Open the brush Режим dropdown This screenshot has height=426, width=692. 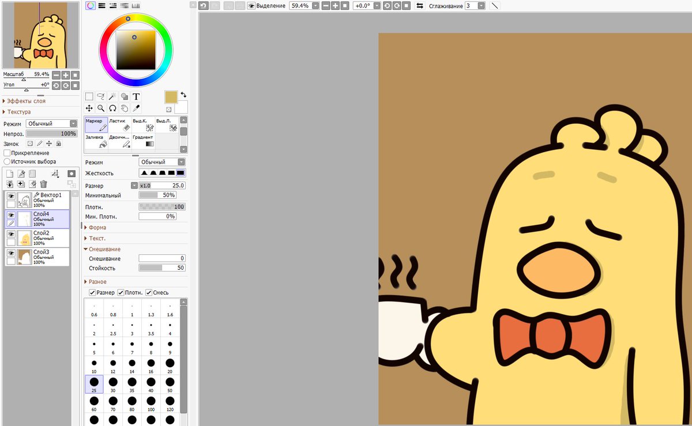[162, 162]
